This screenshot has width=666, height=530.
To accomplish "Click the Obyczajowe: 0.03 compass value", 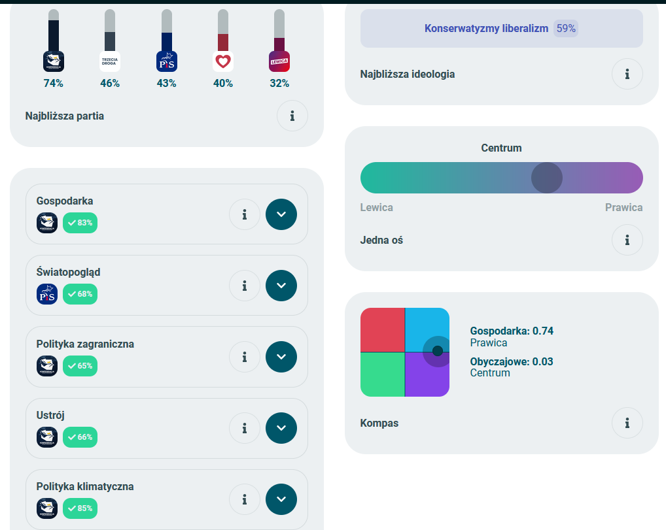I will (512, 361).
